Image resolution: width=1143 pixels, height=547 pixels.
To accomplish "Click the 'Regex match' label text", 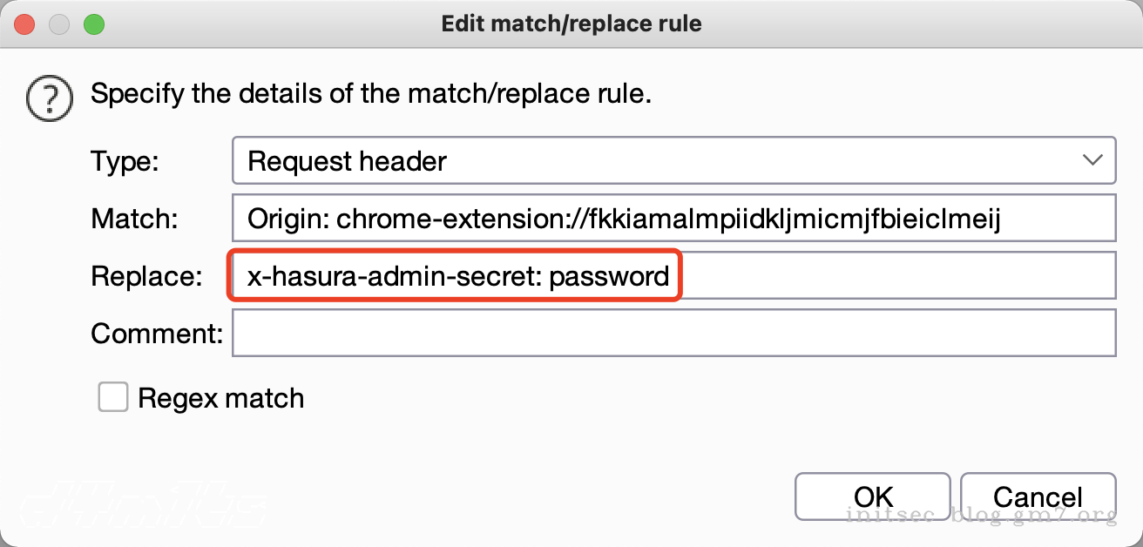I will (x=221, y=398).
